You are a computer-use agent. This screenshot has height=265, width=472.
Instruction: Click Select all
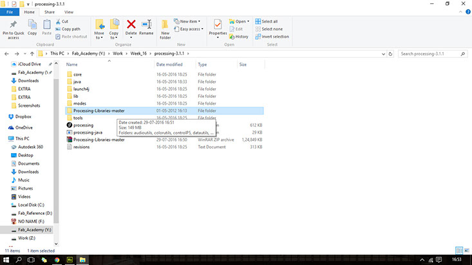(x=267, y=21)
